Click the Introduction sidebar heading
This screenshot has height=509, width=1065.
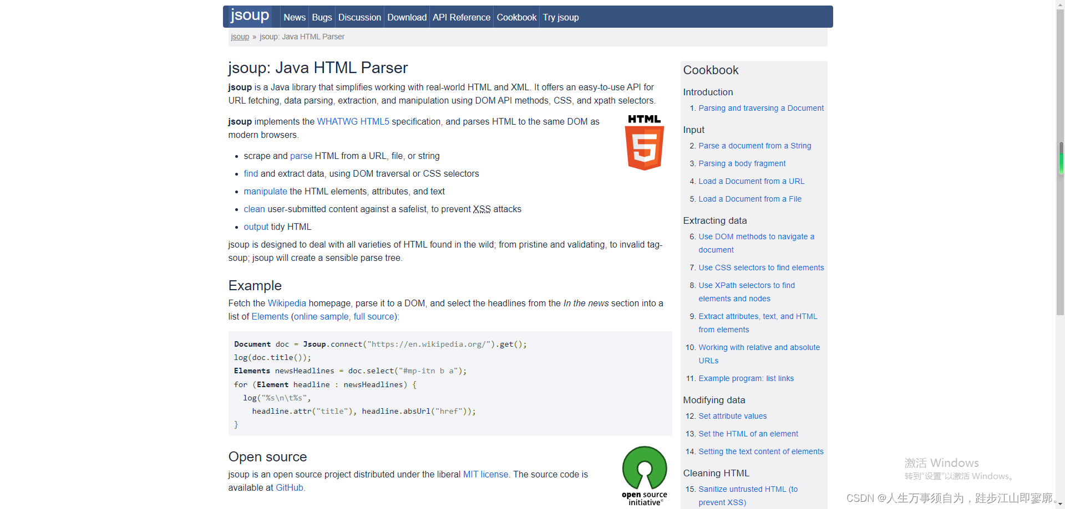[x=708, y=92]
